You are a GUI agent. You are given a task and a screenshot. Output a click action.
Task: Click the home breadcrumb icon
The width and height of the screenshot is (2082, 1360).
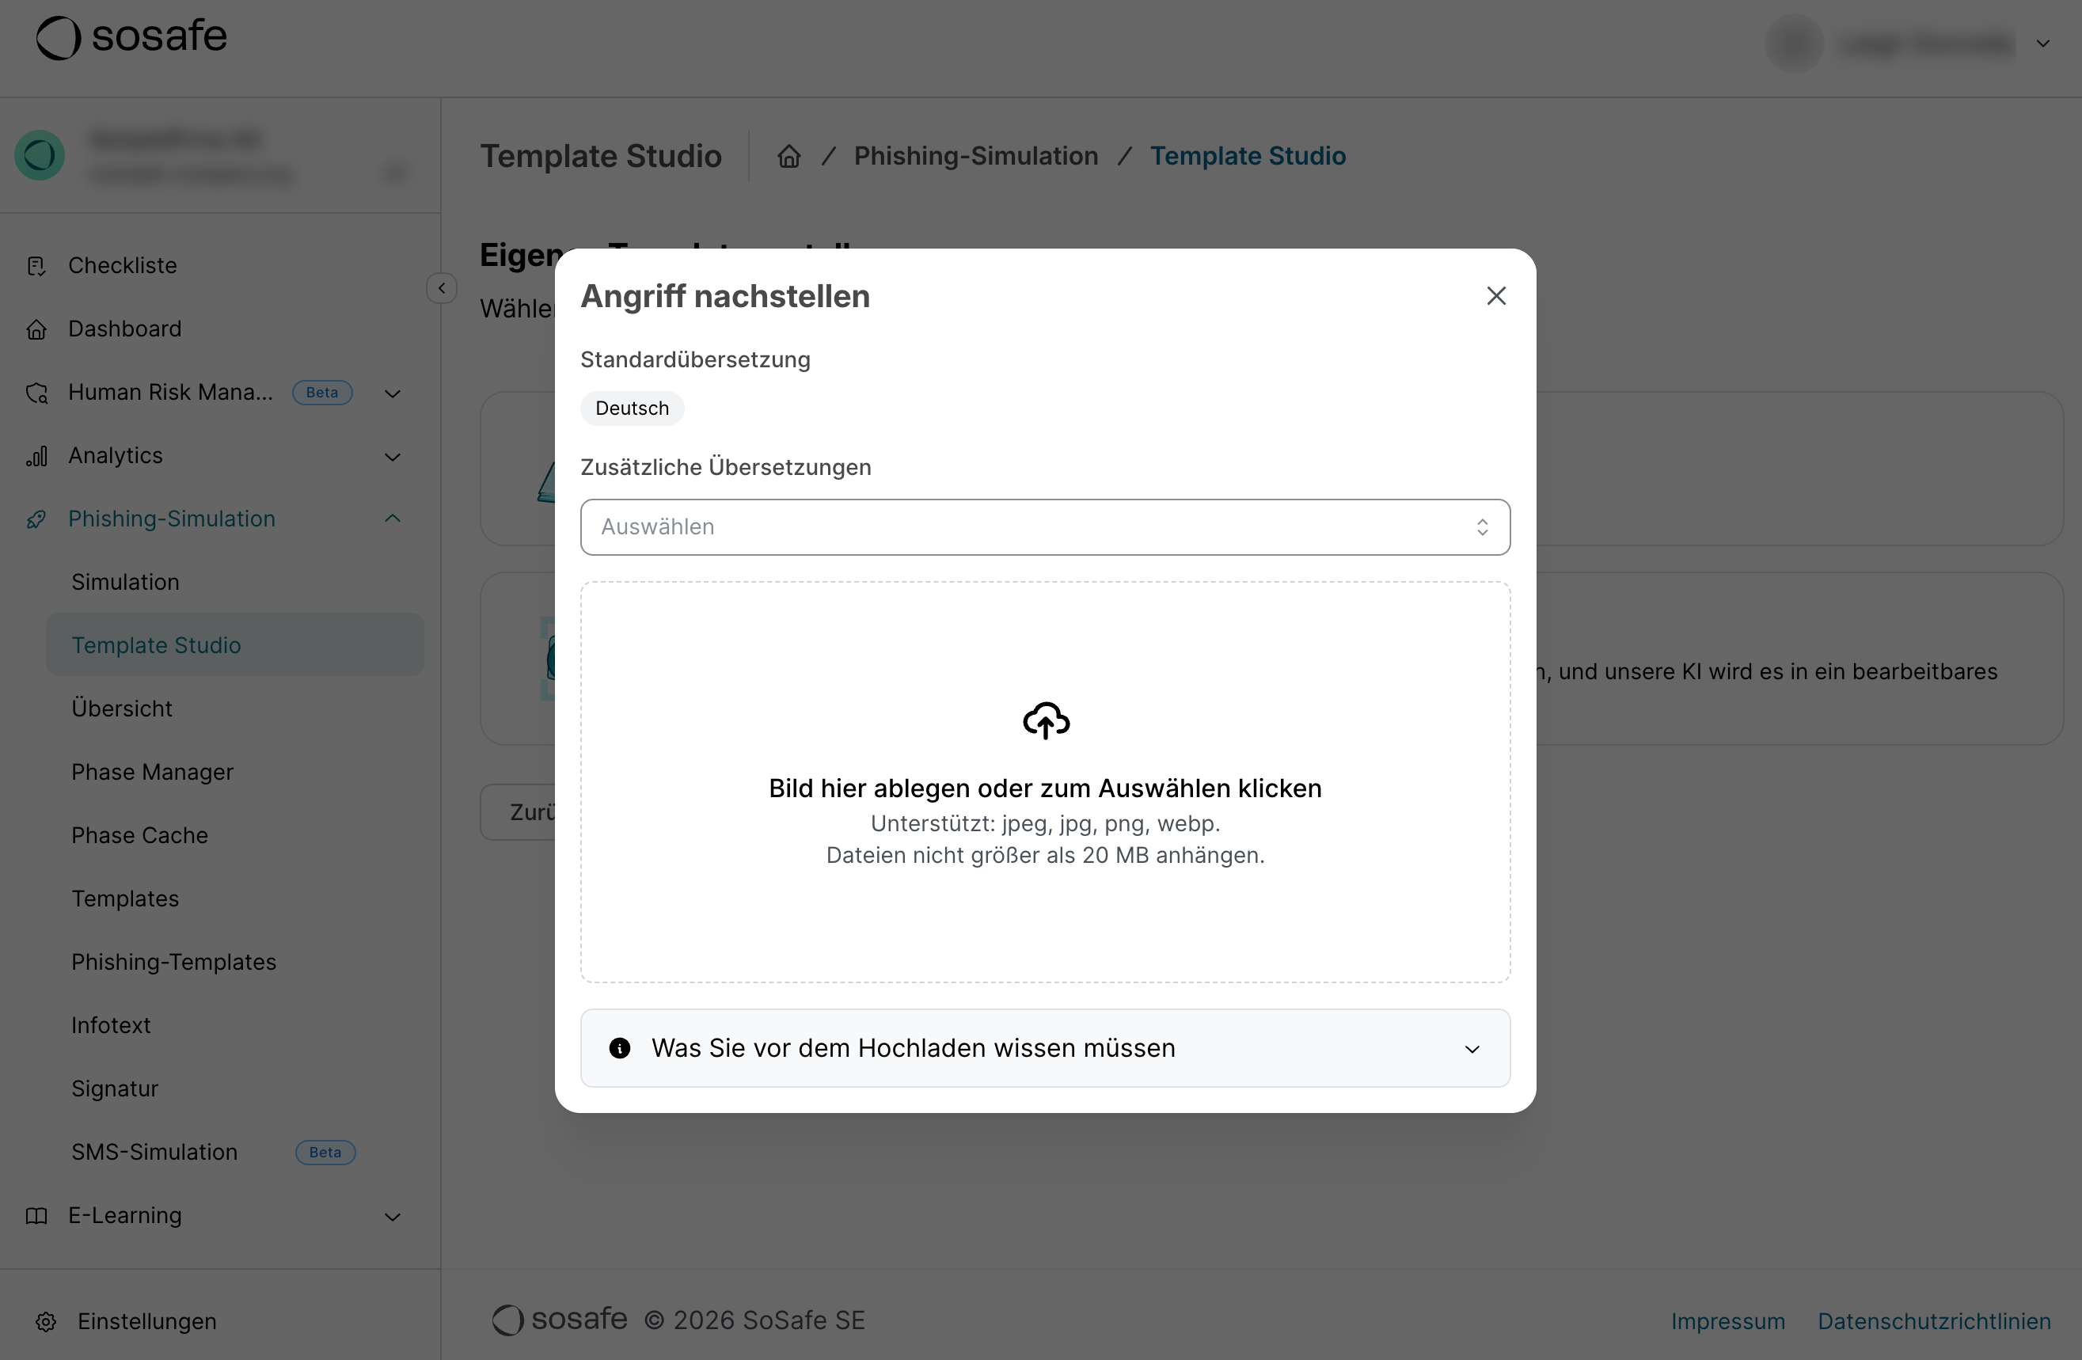click(x=789, y=156)
